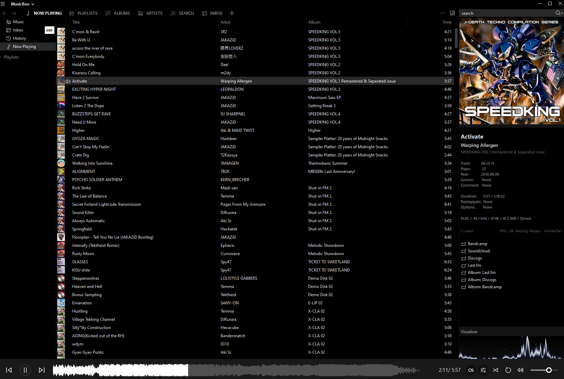This screenshot has height=379, width=564.
Task: Pause the current playback
Action: click(x=25, y=370)
